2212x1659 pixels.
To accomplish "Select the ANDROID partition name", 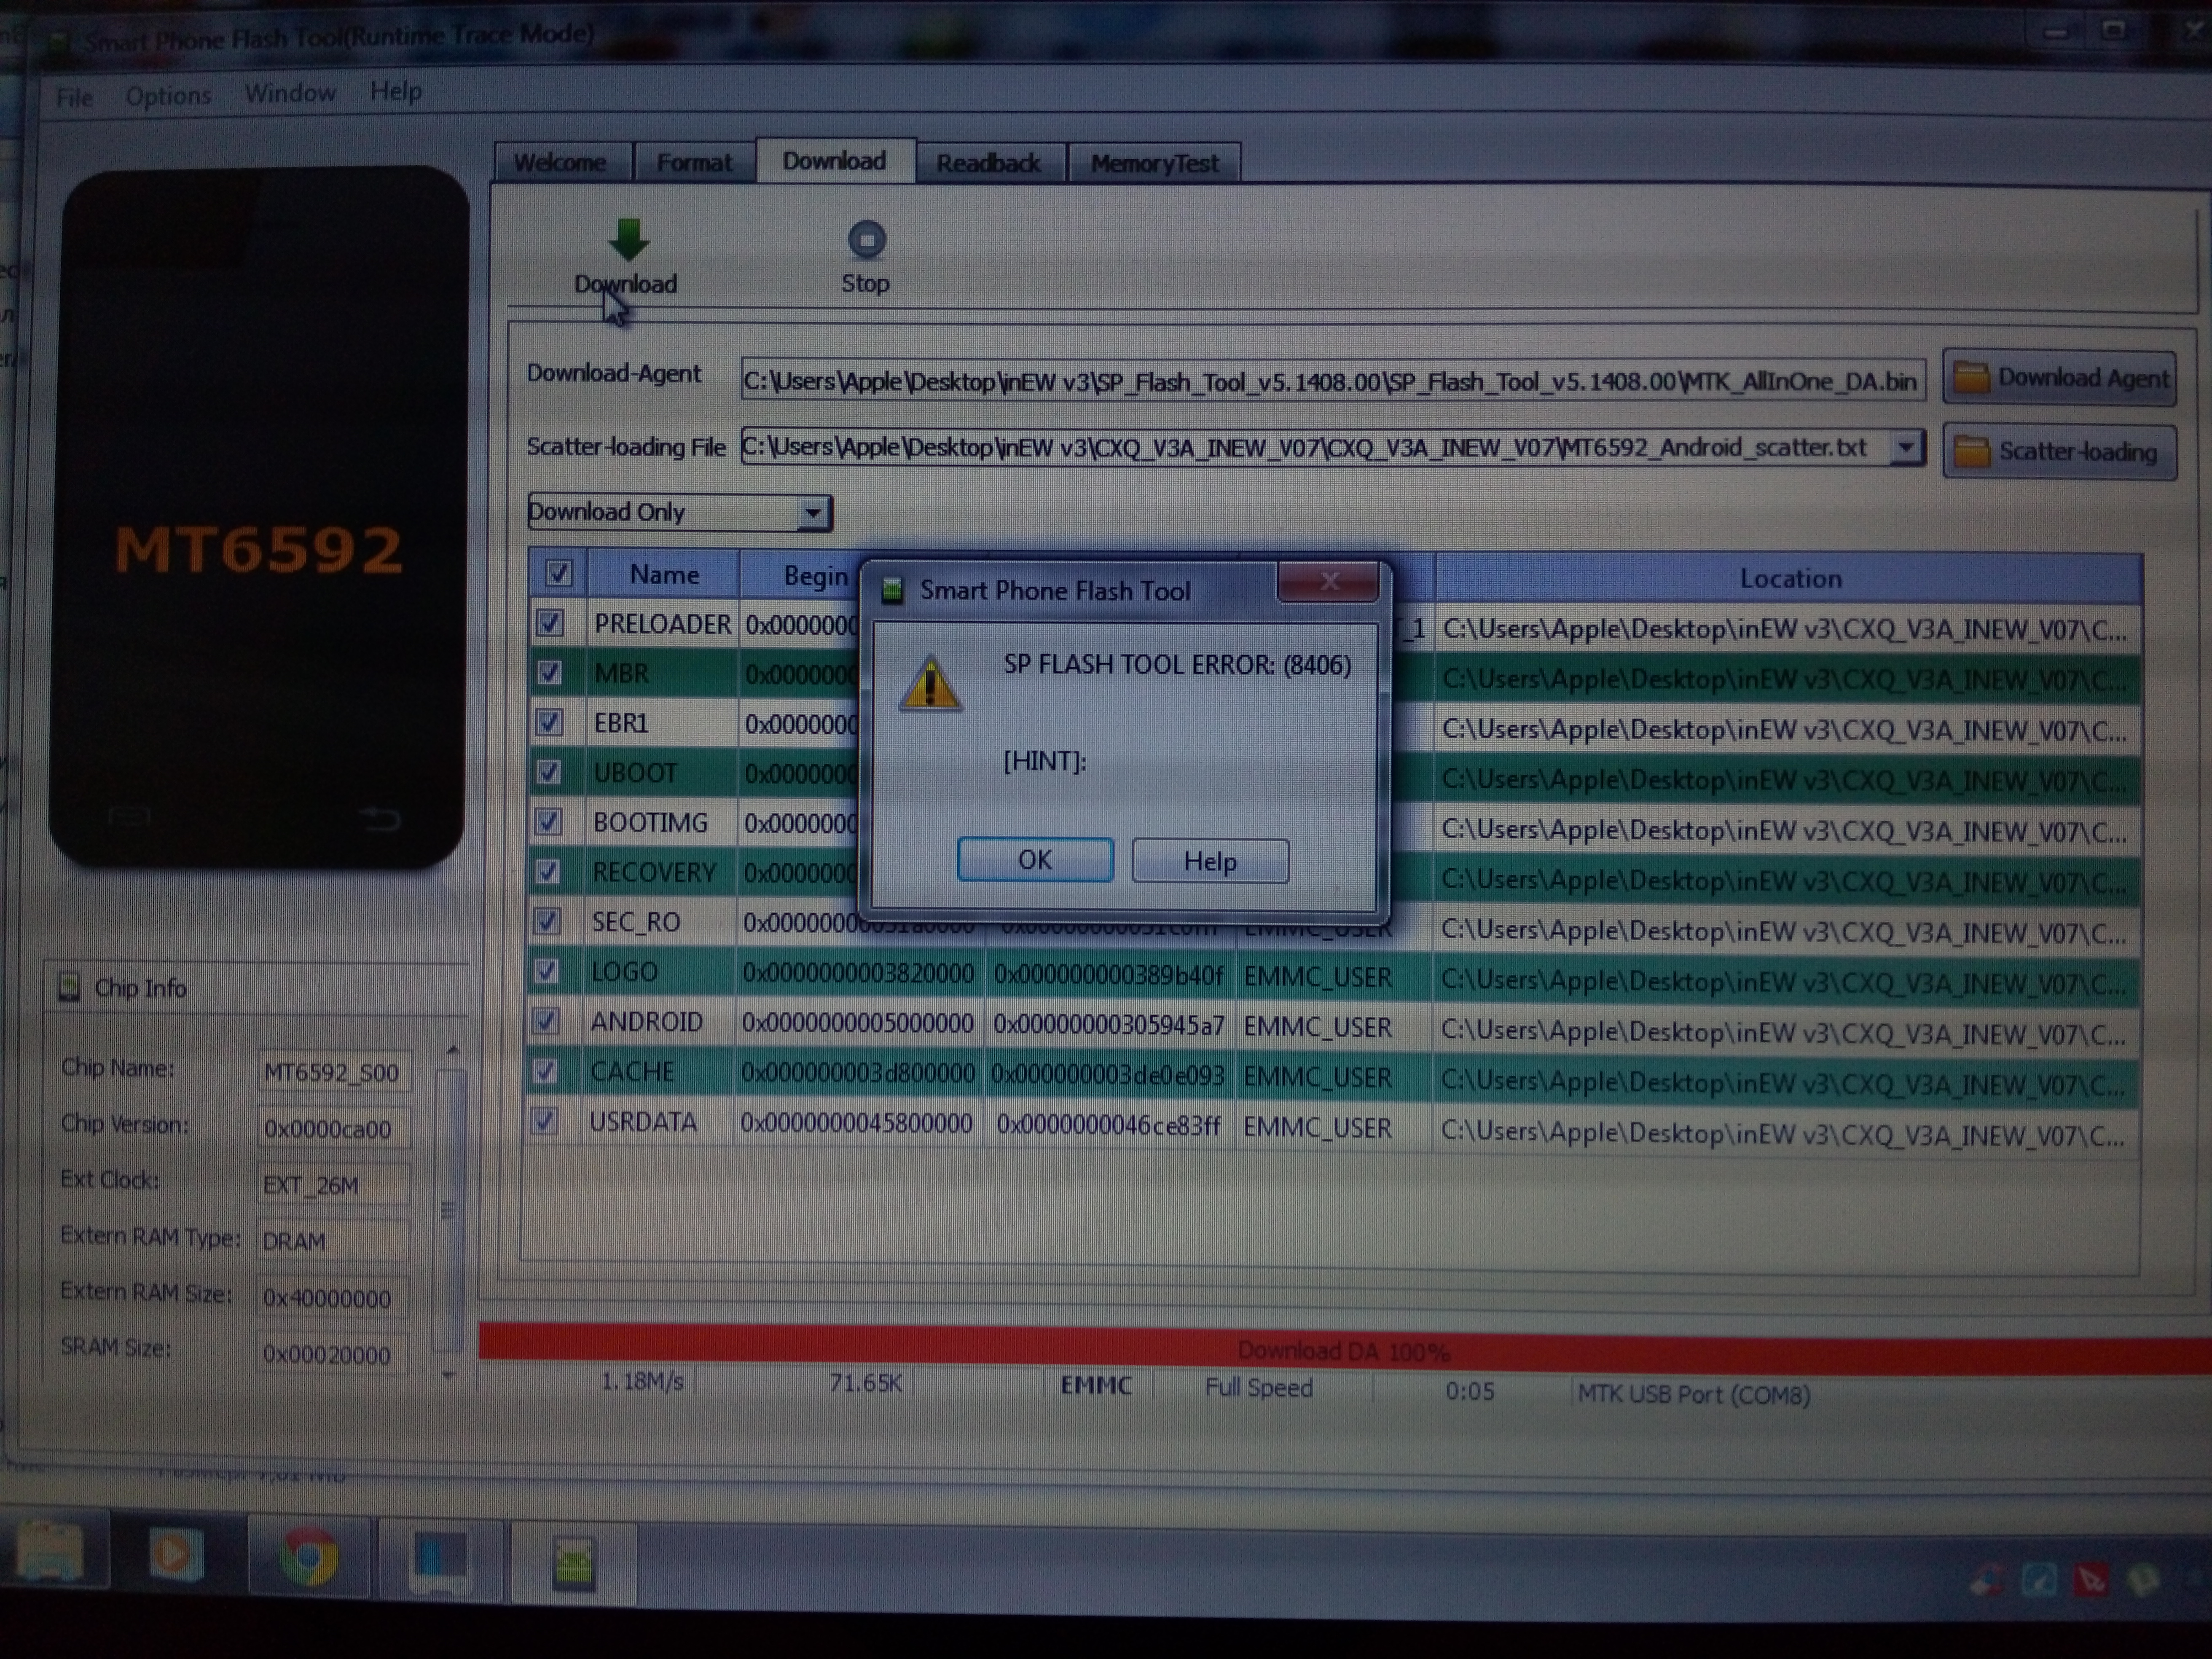I will click(647, 1022).
